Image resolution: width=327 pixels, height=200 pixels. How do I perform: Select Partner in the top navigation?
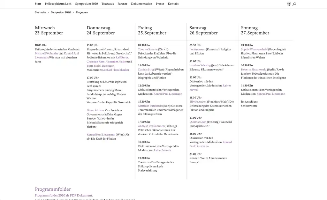122,4
